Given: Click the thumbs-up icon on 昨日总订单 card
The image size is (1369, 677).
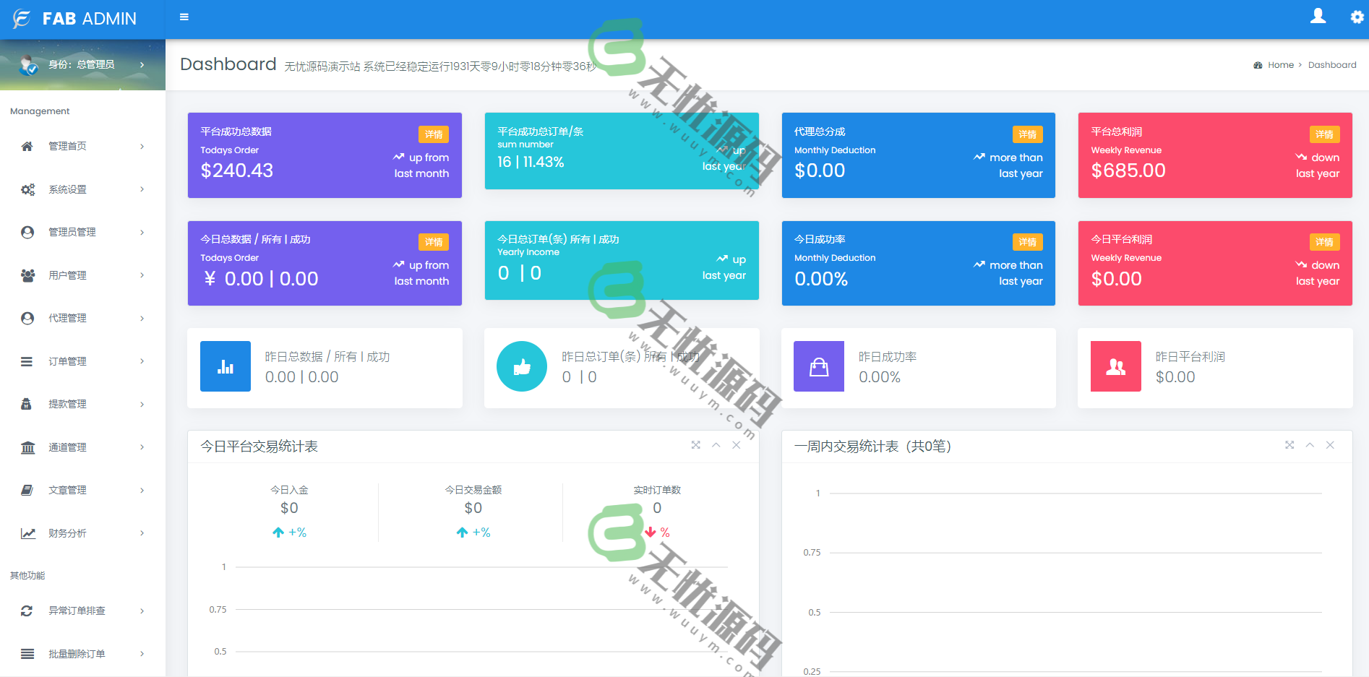Looking at the screenshot, I should pos(521,366).
